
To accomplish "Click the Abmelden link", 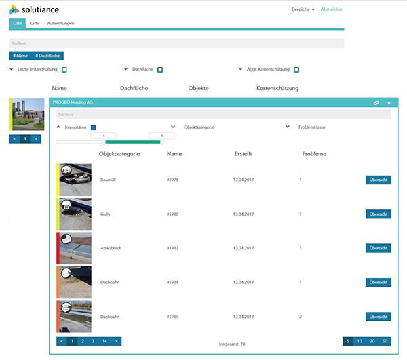I will 331,9.
